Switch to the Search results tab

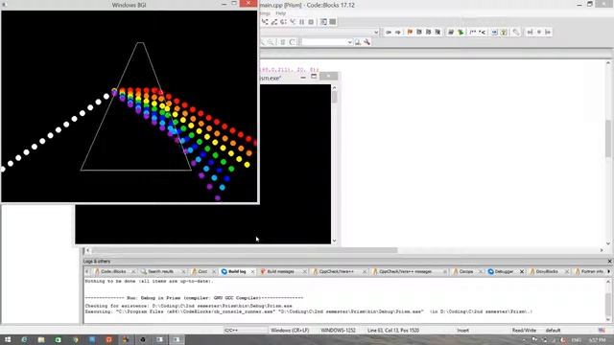click(160, 271)
